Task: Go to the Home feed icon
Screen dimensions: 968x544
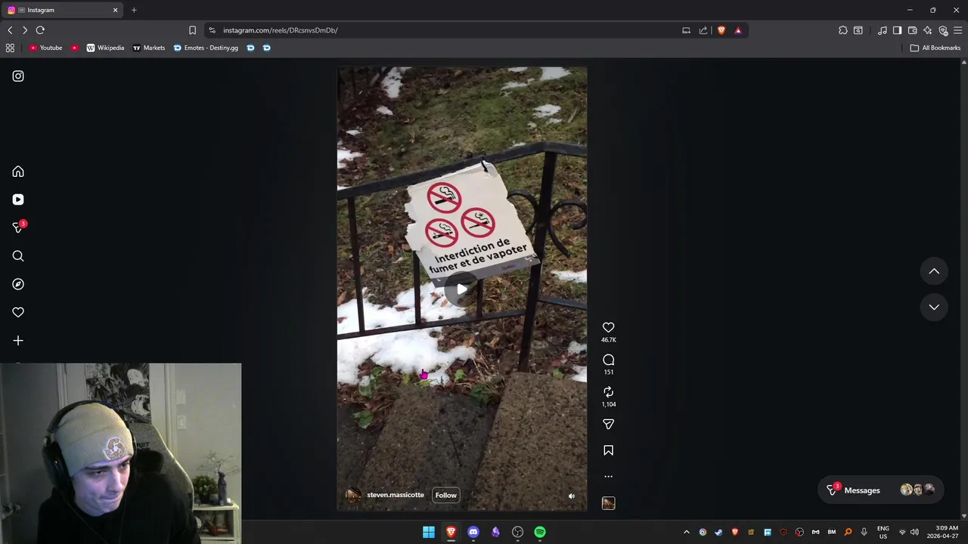Action: [x=18, y=172]
